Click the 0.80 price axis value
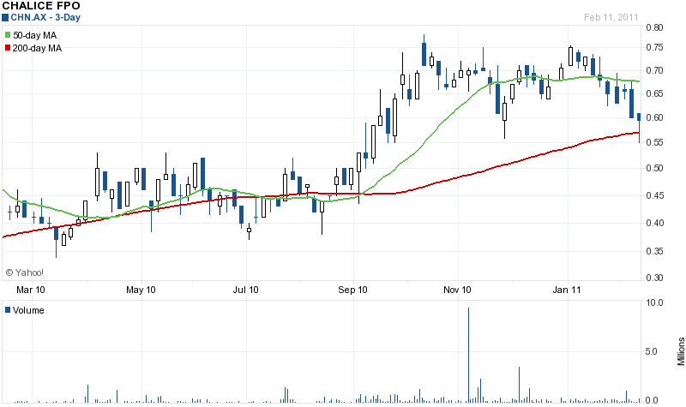The image size is (686, 407). click(654, 27)
